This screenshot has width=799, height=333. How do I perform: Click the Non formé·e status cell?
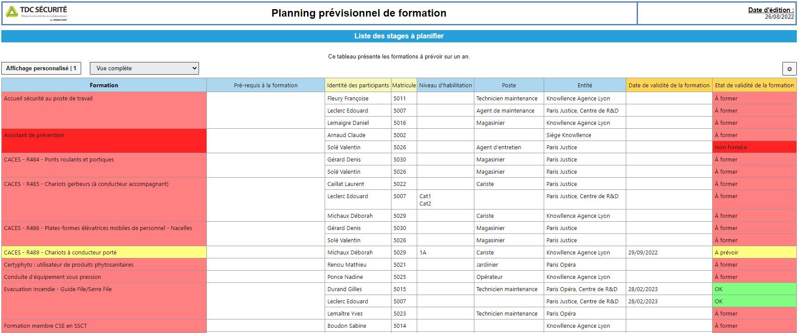754,147
